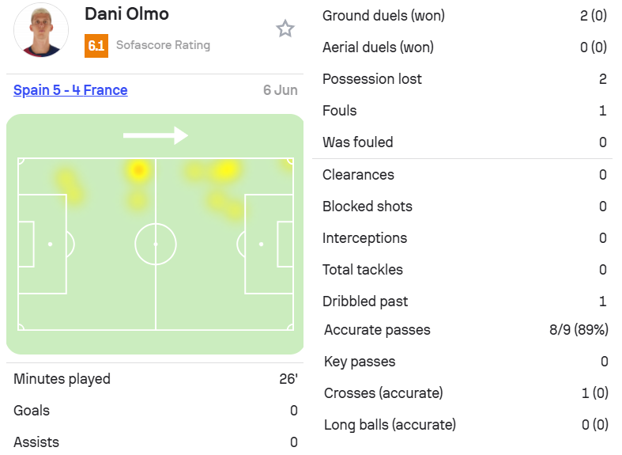Select the Dribbled past stat row
The width and height of the screenshot is (622, 455).
[x=465, y=301]
